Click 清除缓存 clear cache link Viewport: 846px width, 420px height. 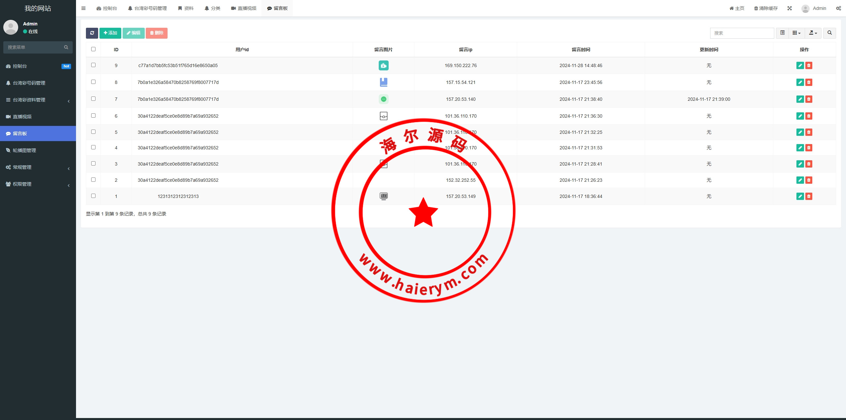[766, 8]
